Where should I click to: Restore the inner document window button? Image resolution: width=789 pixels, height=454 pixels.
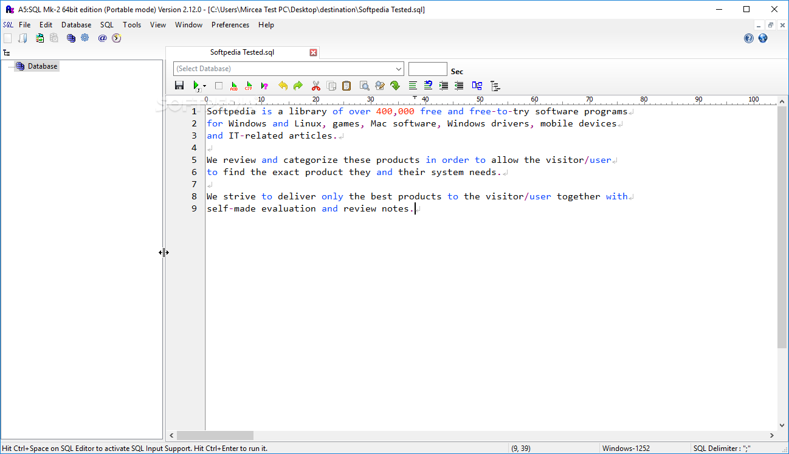click(771, 26)
